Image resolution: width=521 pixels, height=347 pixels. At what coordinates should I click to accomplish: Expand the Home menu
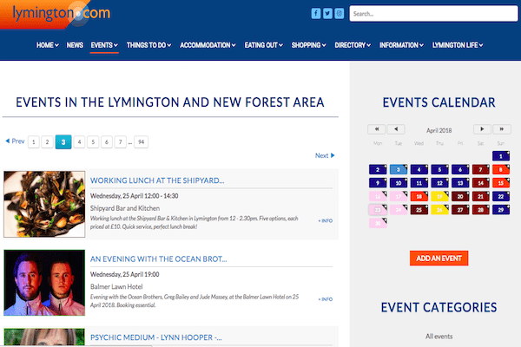[x=48, y=45]
